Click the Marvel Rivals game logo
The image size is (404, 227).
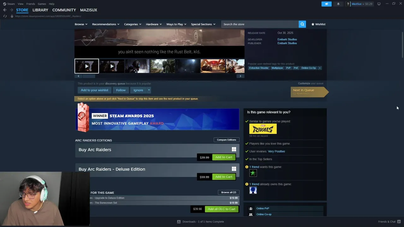(x=263, y=129)
